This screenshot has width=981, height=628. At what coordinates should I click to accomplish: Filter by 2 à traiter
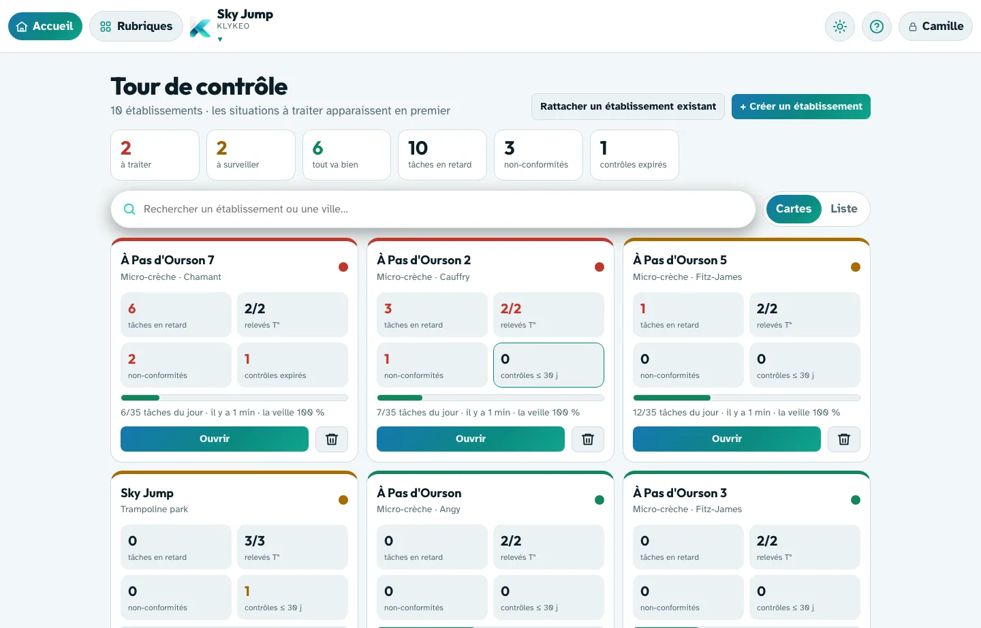155,155
